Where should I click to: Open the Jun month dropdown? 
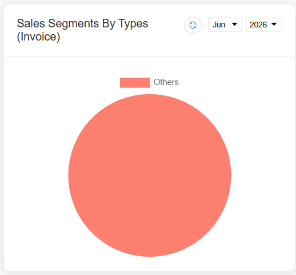point(225,25)
